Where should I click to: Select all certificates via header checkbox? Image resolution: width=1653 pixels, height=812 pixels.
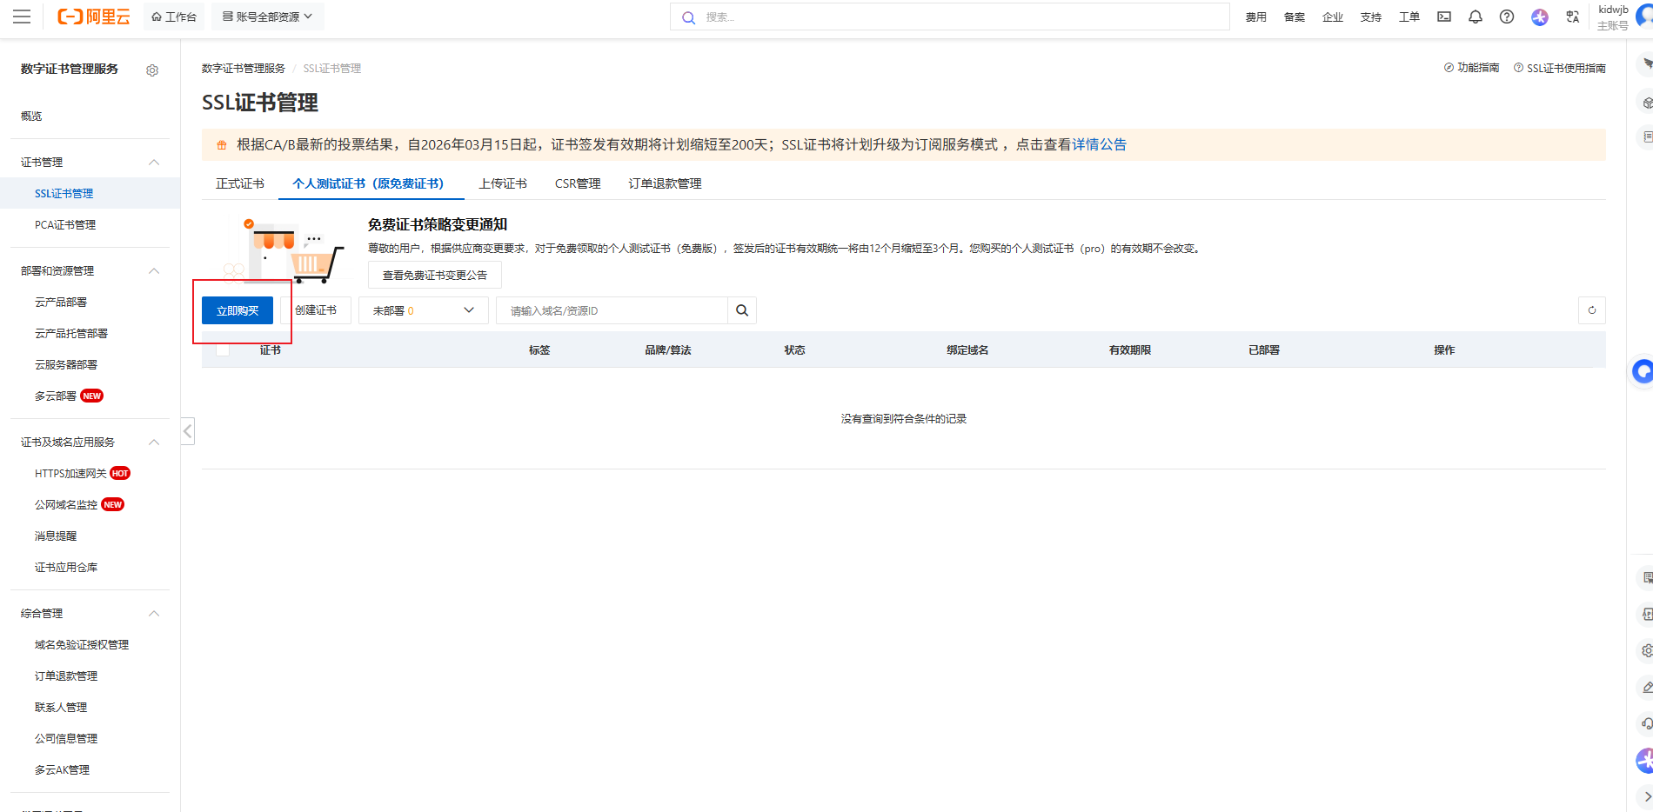[x=223, y=349]
